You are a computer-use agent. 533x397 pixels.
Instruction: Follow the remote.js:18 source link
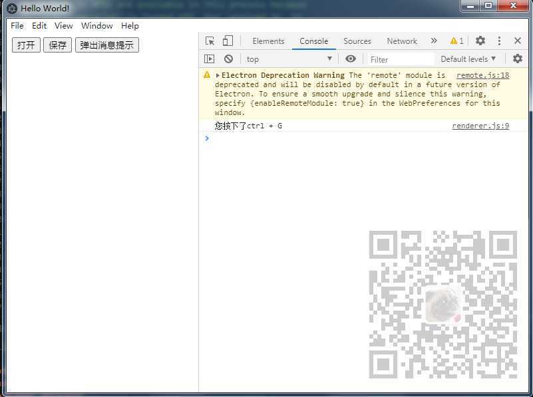pos(482,75)
